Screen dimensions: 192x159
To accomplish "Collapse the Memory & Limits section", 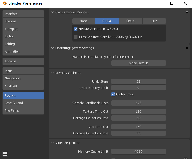I will click(53, 73).
